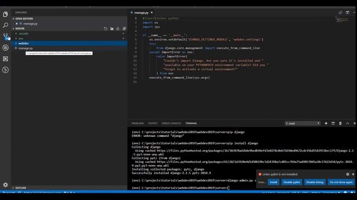Select the manage.py editor tab
This screenshot has width=357, height=200.
click(x=141, y=13)
